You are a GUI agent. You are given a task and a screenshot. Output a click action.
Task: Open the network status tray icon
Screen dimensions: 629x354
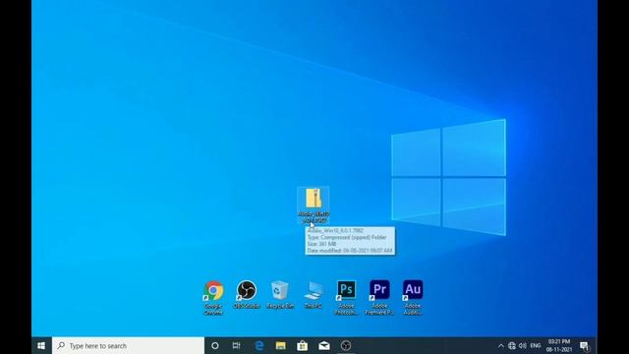(512, 345)
